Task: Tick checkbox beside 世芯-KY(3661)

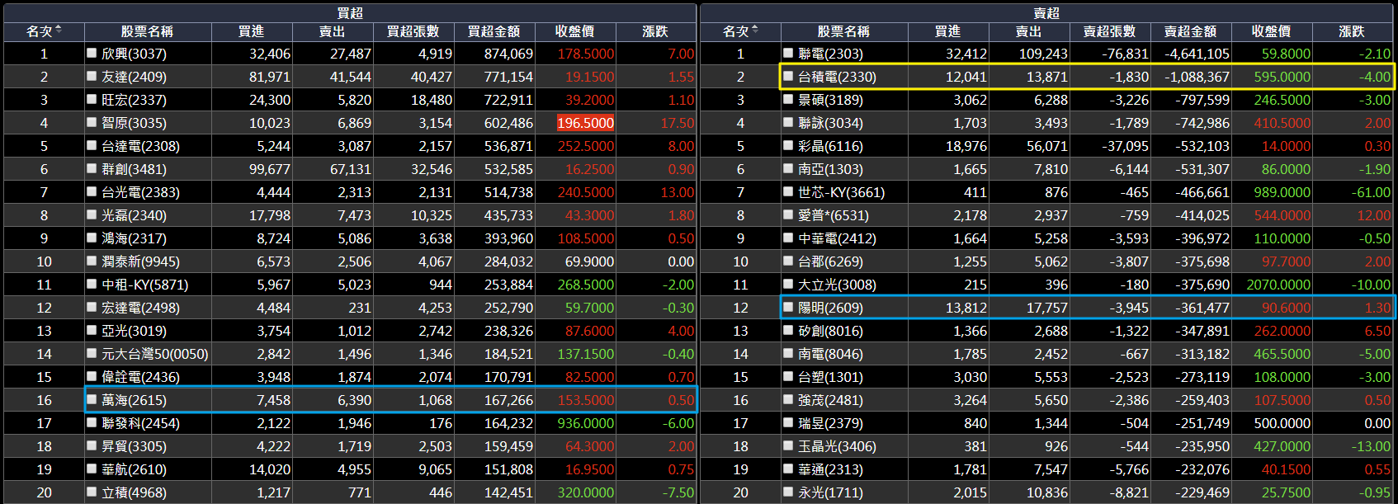Action: (x=788, y=191)
